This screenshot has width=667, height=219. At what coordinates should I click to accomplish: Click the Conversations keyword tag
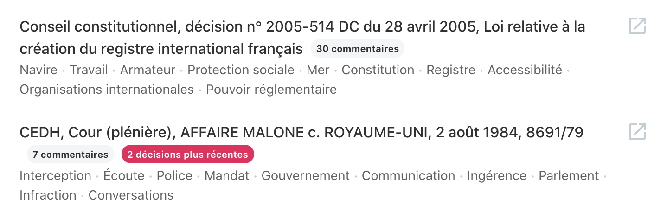point(131,195)
